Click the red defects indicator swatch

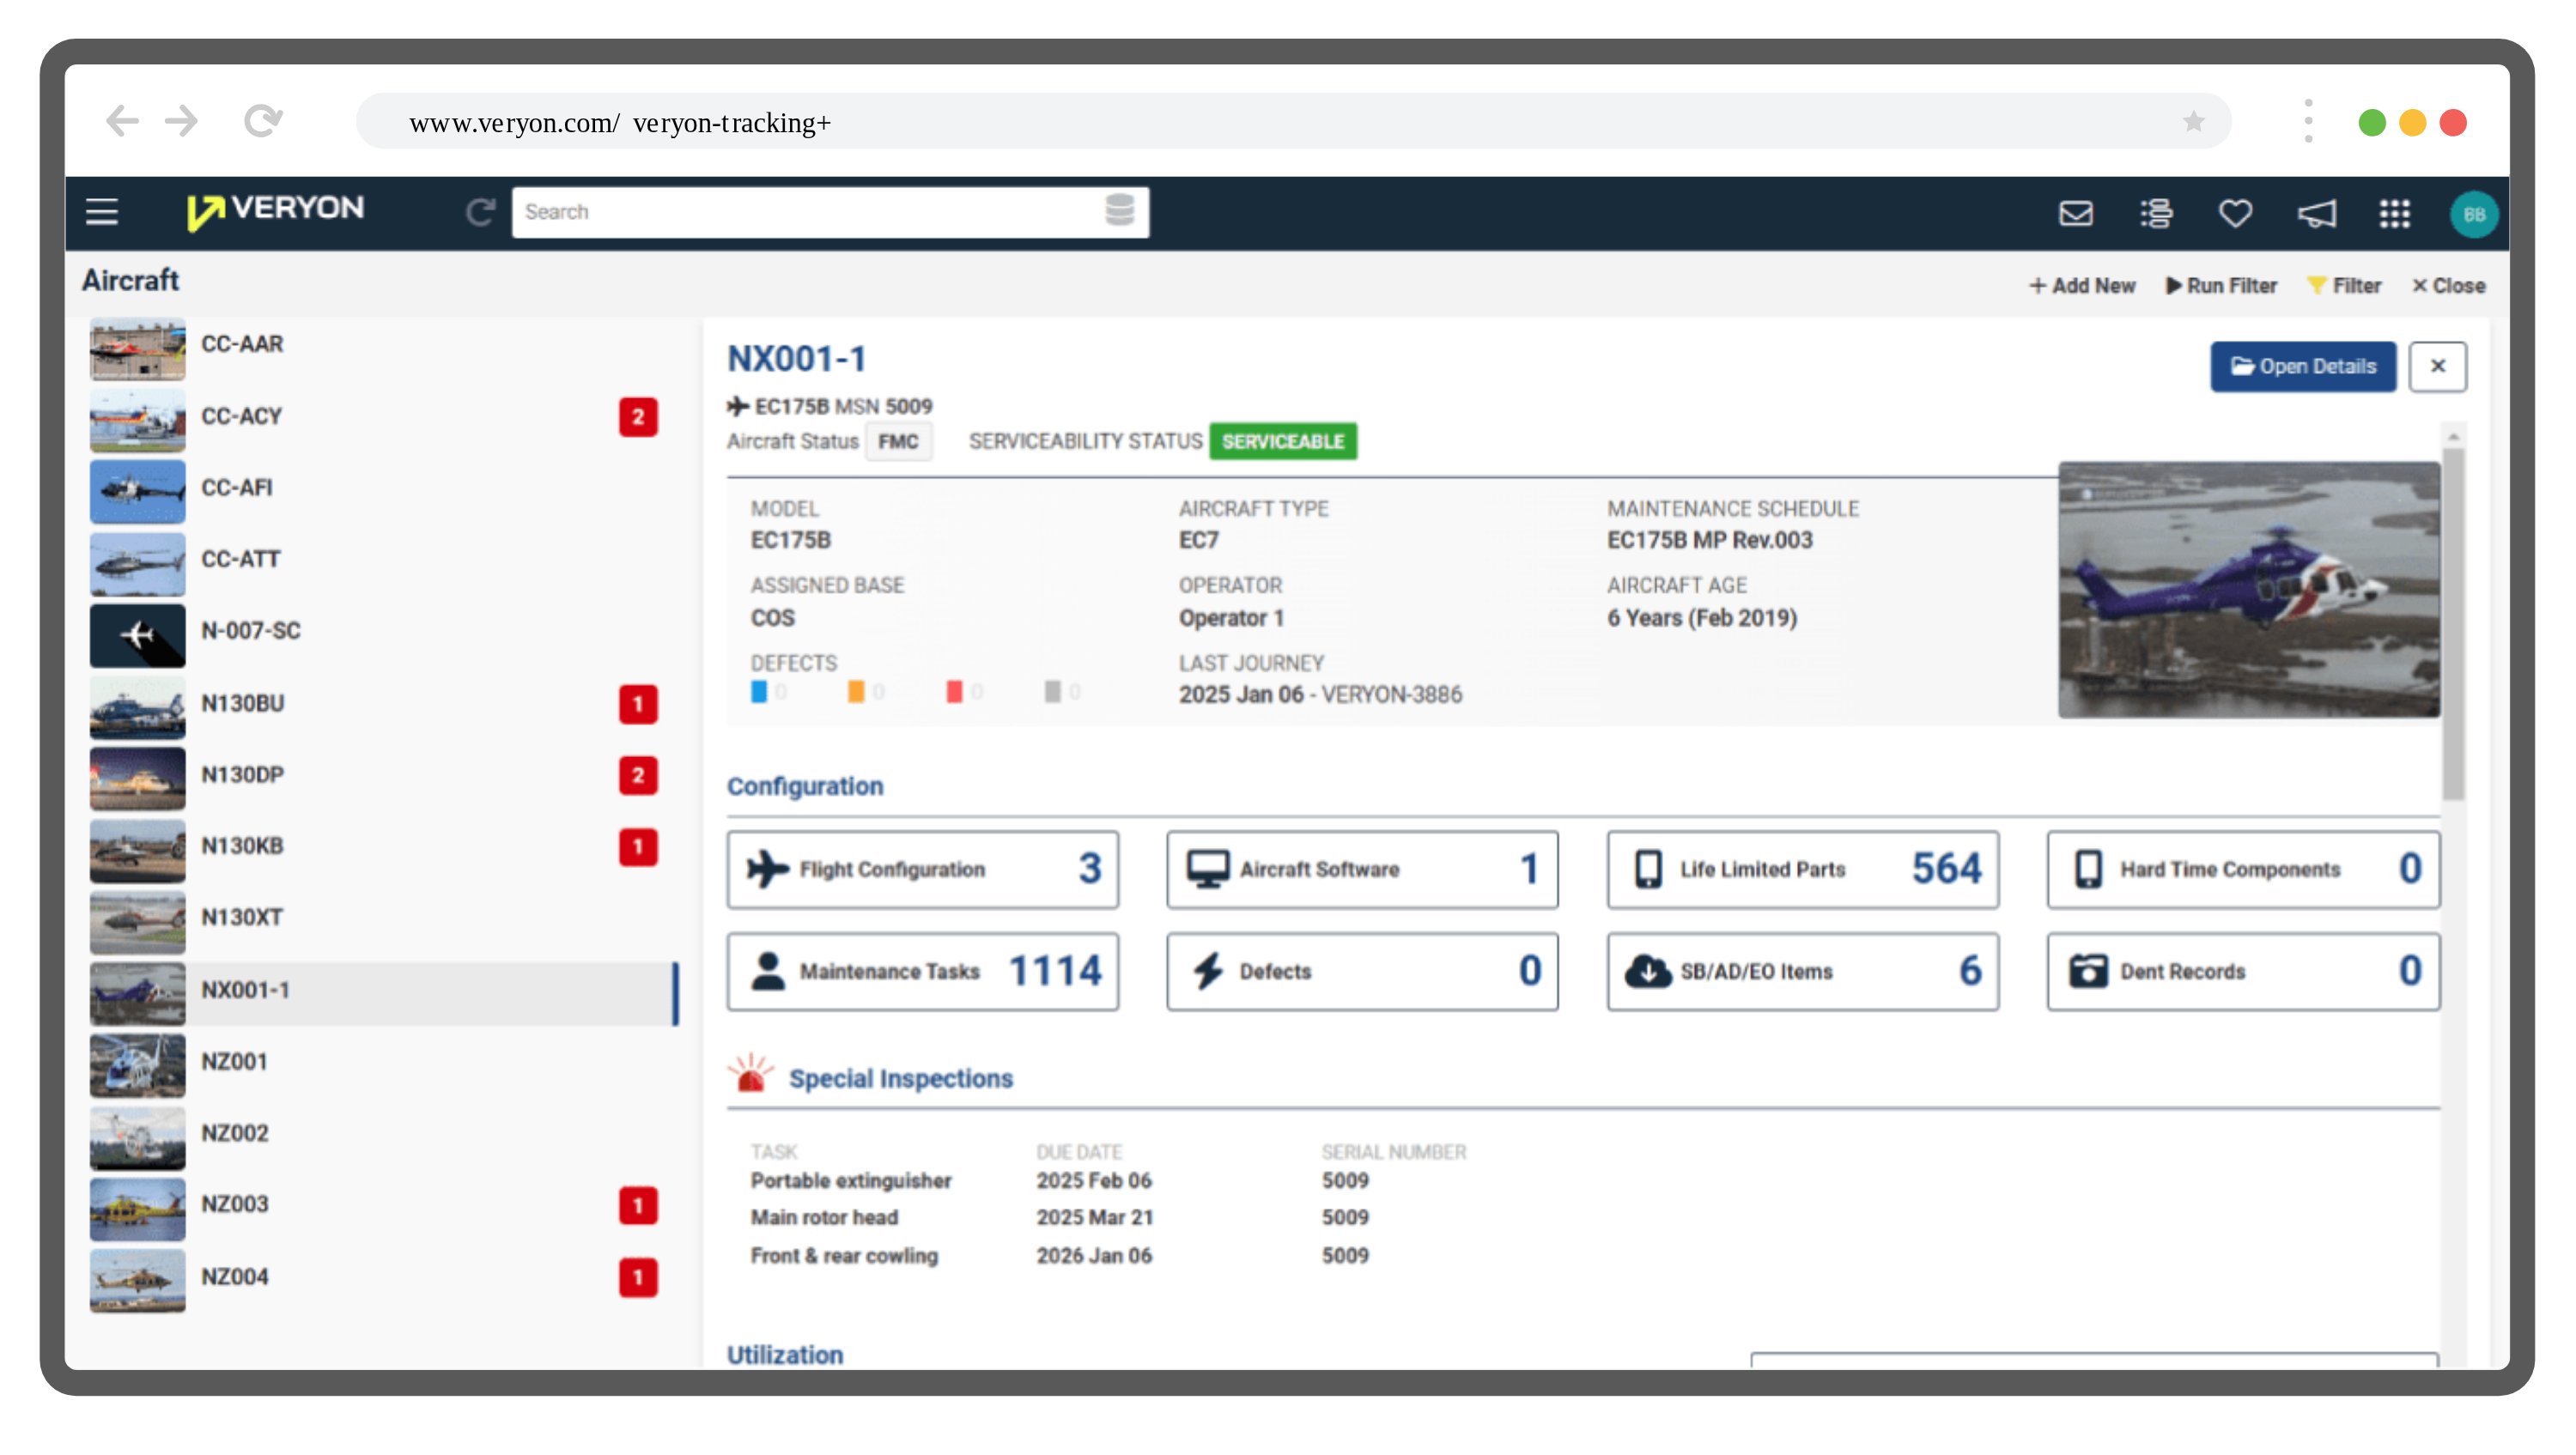click(954, 692)
